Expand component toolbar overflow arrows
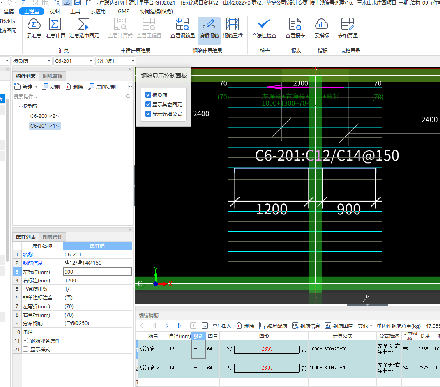The image size is (440, 387). pyautogui.click(x=130, y=87)
